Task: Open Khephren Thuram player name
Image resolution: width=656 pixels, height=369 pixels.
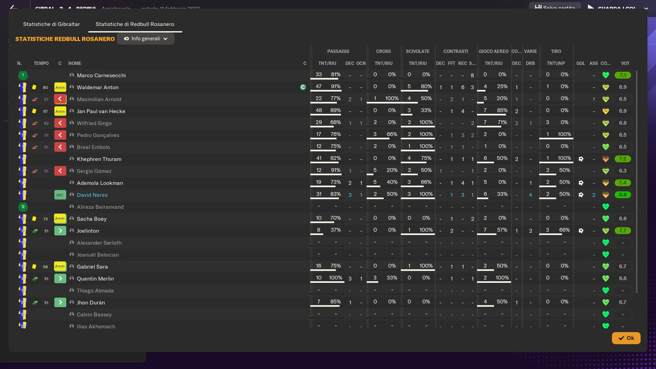Action: [99, 159]
